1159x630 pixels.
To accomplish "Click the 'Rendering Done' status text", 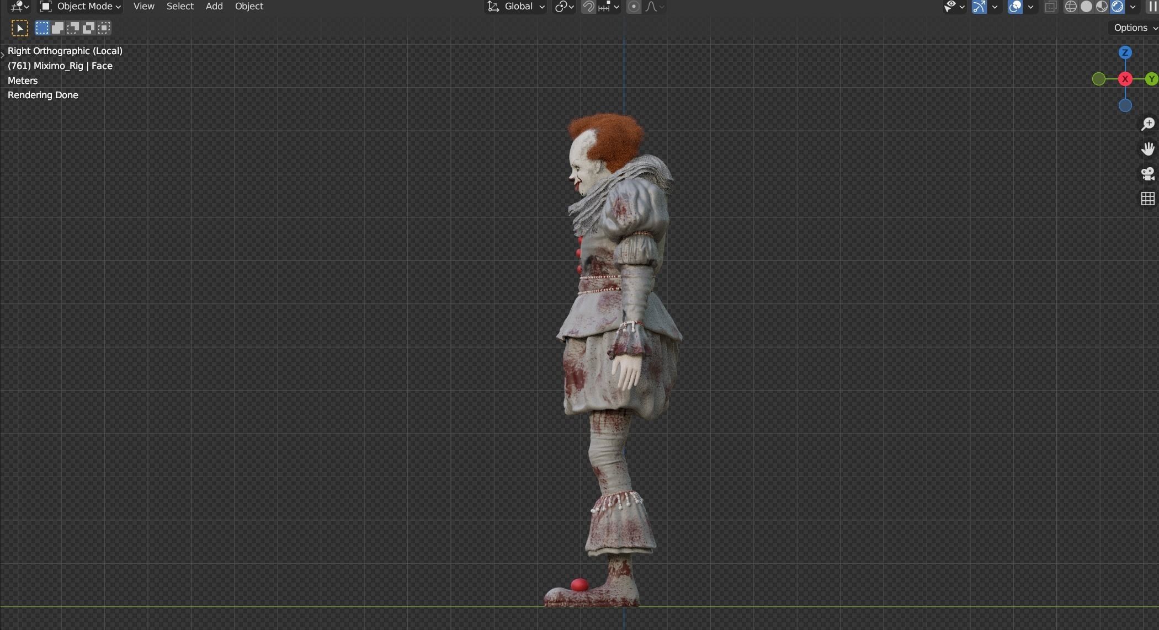I will tap(43, 95).
